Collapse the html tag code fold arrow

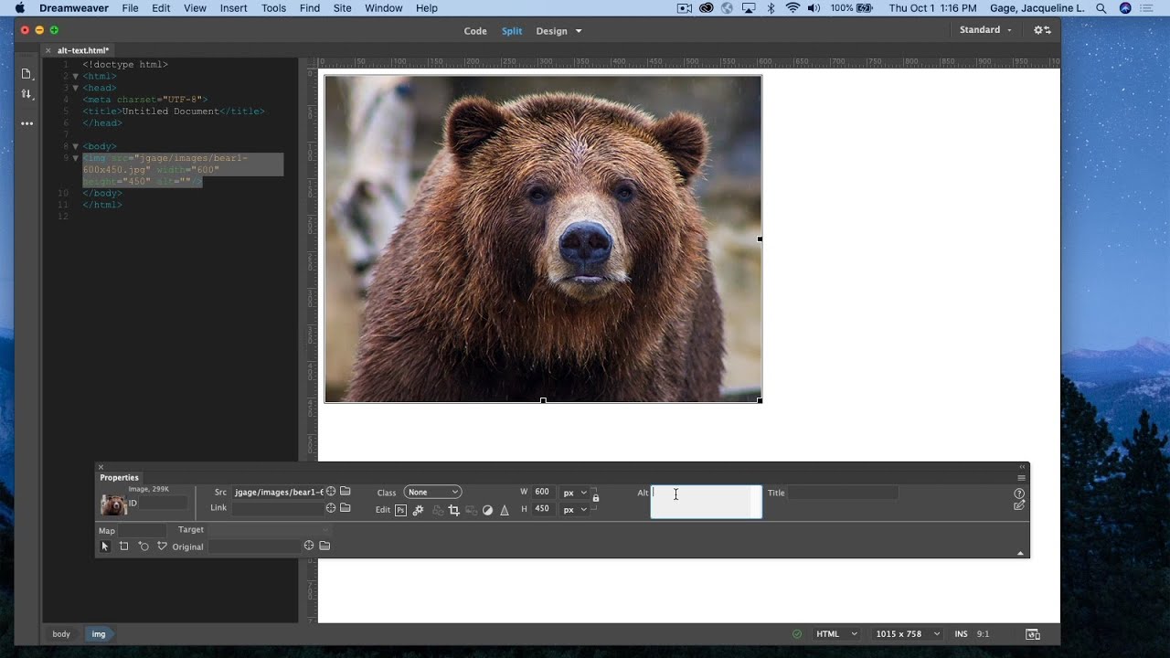click(76, 77)
